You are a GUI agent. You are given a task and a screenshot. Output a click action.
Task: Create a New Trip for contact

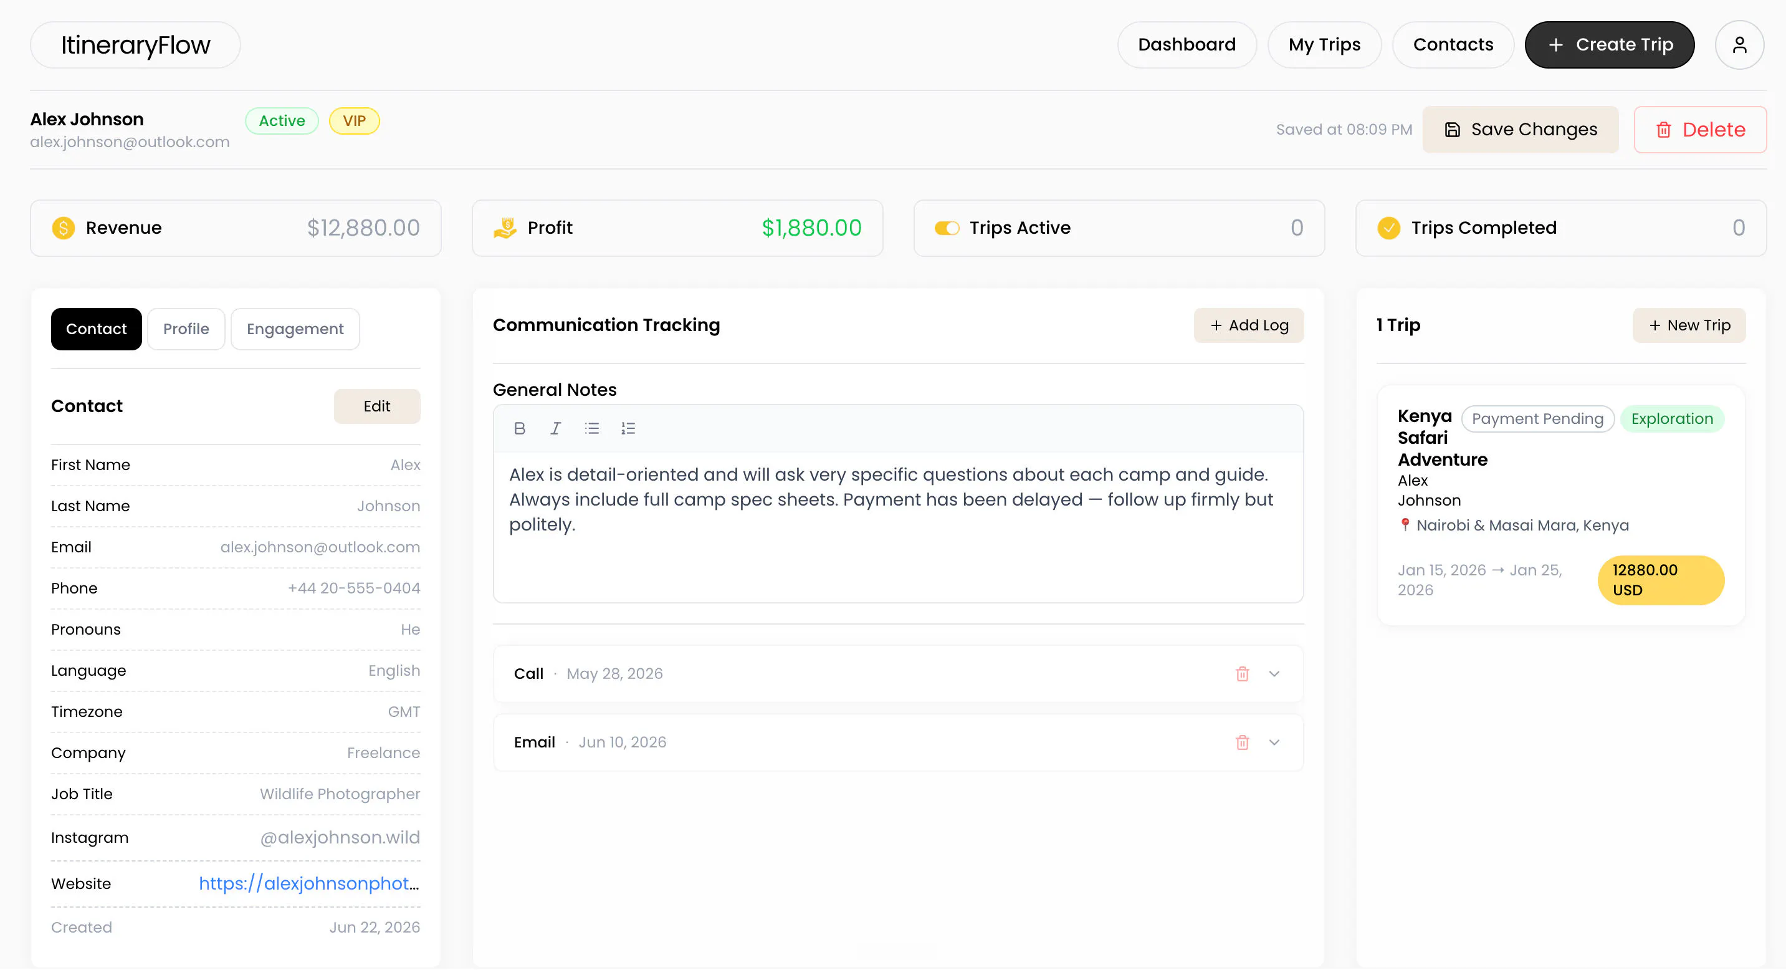(x=1688, y=326)
